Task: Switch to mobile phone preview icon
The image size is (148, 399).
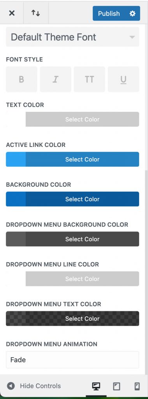Action: pyautogui.click(x=137, y=386)
